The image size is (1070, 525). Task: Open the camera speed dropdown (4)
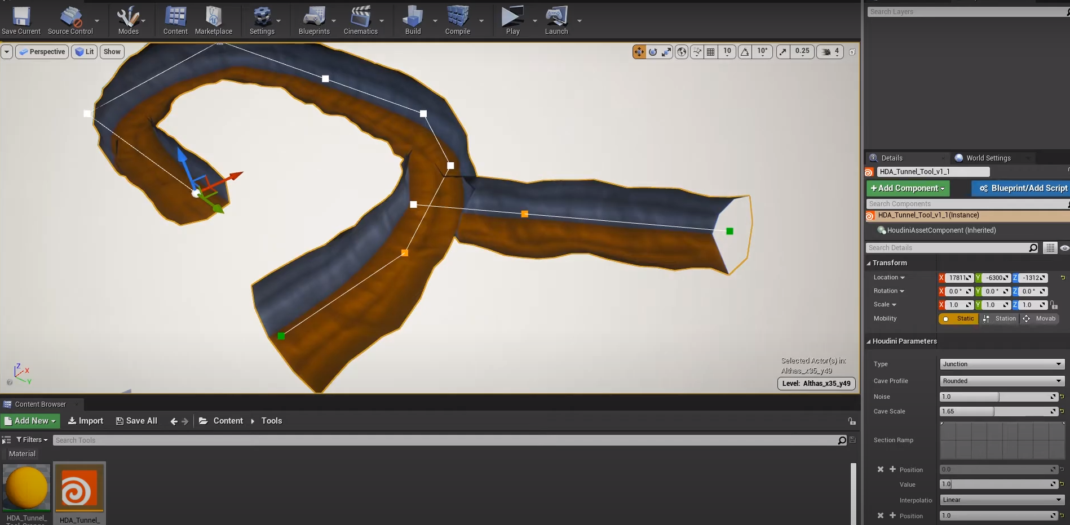coord(830,52)
